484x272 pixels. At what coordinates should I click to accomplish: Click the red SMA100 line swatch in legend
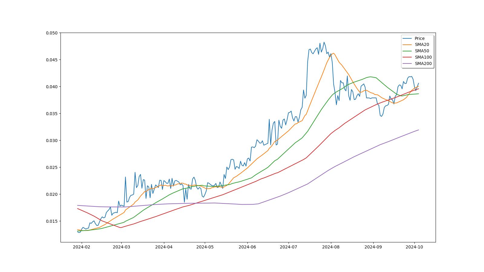(x=407, y=57)
